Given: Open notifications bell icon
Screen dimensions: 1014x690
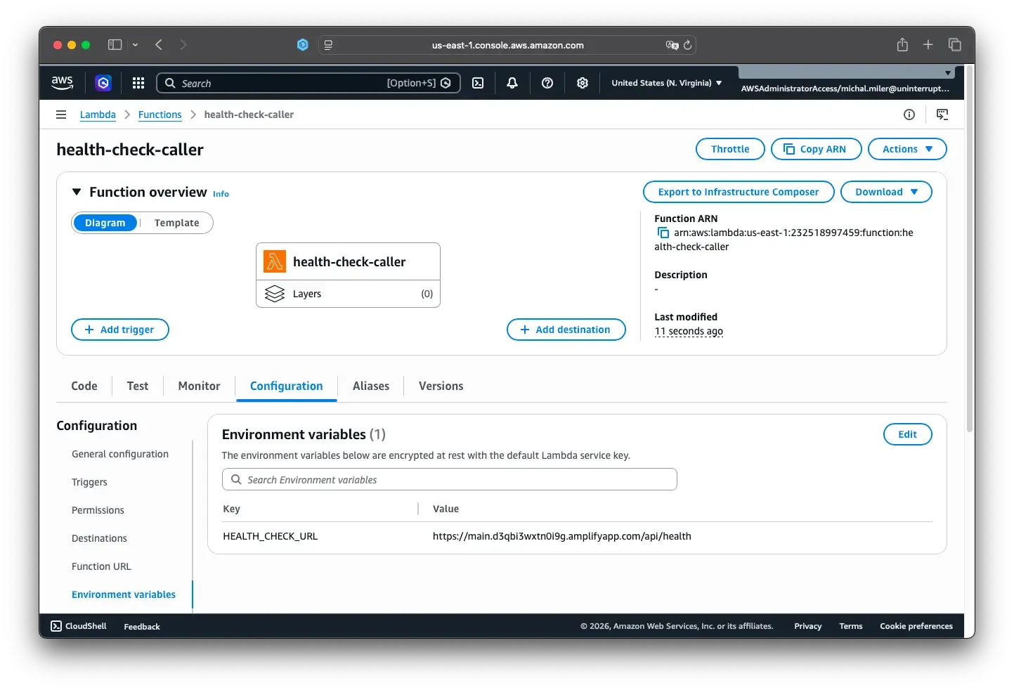Looking at the screenshot, I should [512, 83].
